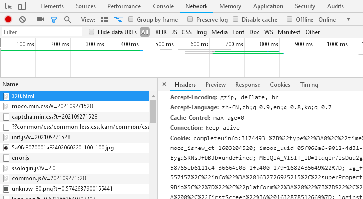The width and height of the screenshot is (363, 199).
Task: Select the All filter type
Action: tap(145, 32)
